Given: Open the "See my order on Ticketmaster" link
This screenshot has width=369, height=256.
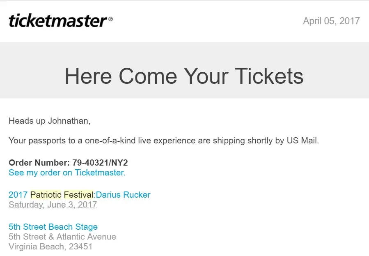Looking at the screenshot, I should point(67,173).
